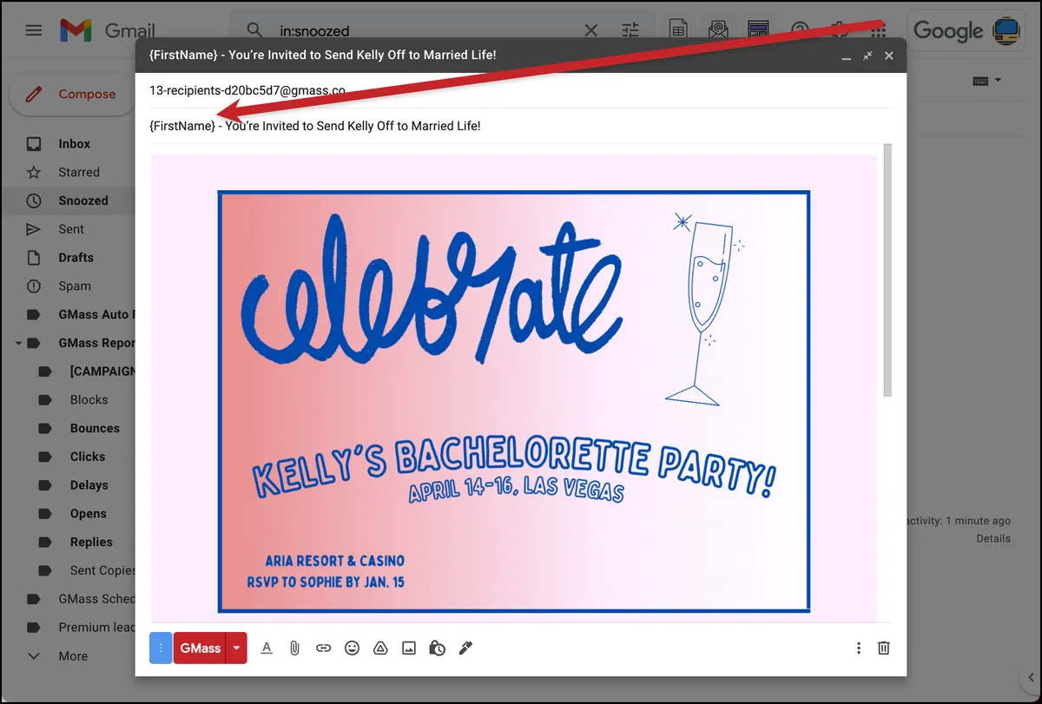Open the Replies label
The width and height of the screenshot is (1042, 704).
tap(91, 542)
